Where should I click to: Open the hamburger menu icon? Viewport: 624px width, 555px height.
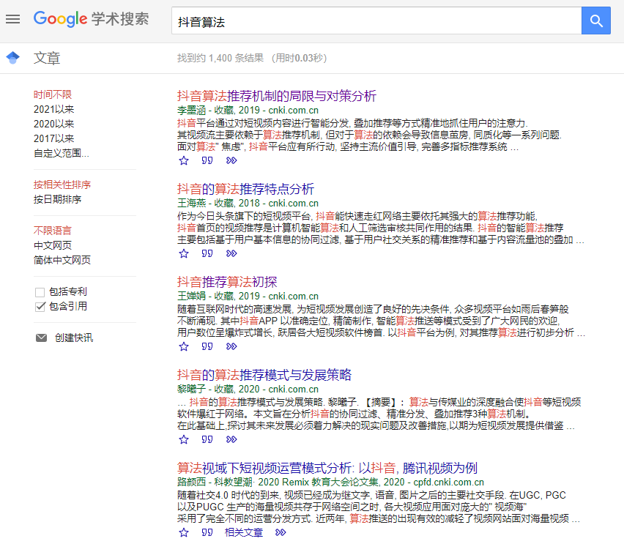pos(12,19)
